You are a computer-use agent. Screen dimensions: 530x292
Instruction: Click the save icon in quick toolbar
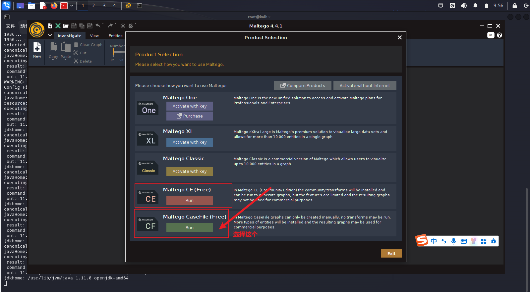point(74,26)
